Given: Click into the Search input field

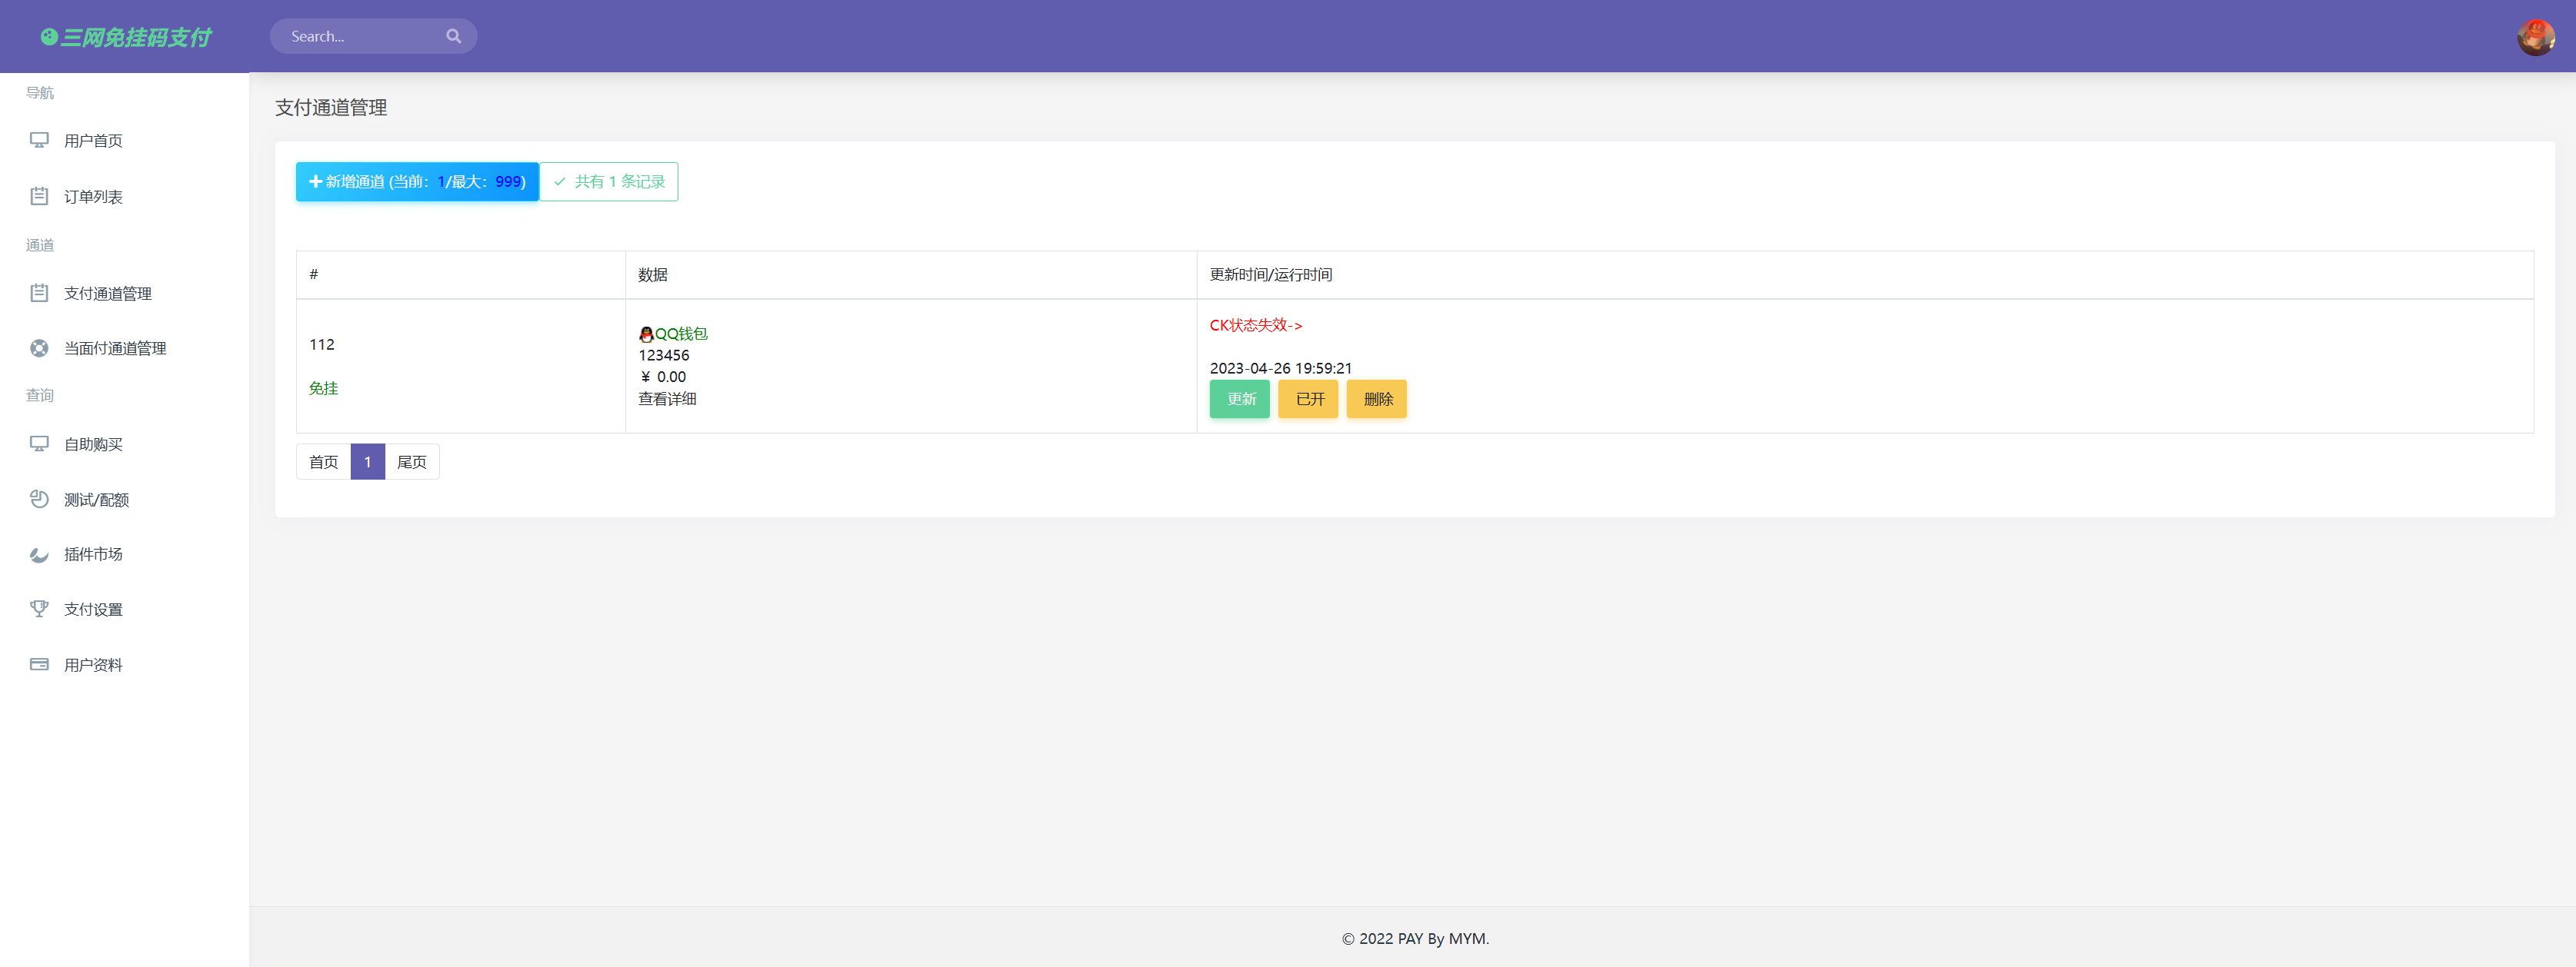Looking at the screenshot, I should click(x=360, y=37).
